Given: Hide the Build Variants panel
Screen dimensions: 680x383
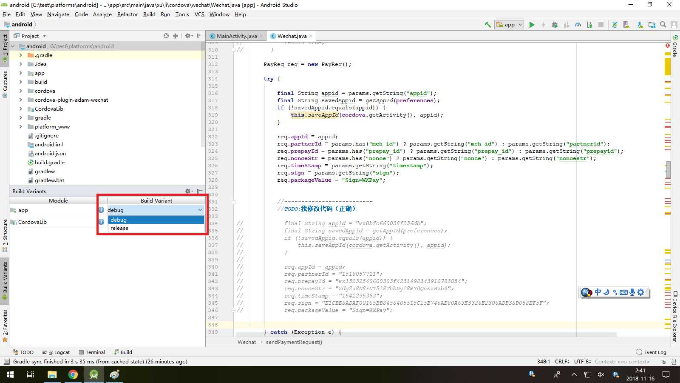Looking at the screenshot, I should [200, 191].
